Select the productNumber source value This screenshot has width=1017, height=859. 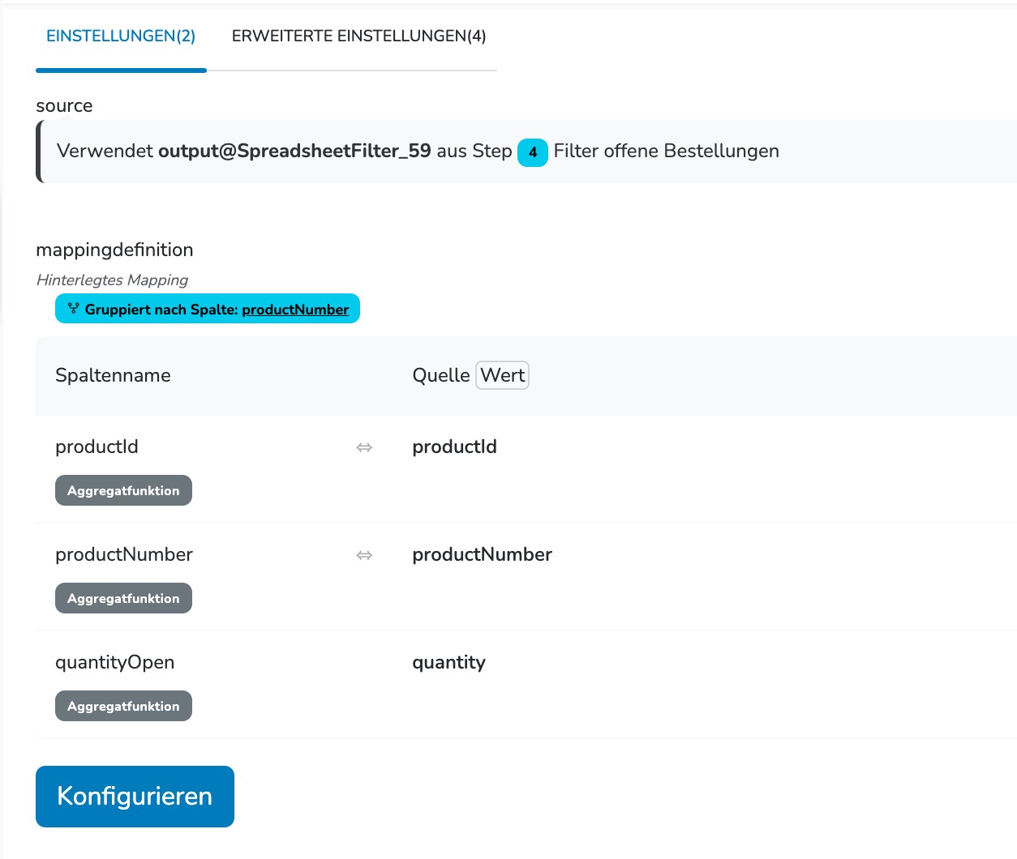tap(482, 554)
